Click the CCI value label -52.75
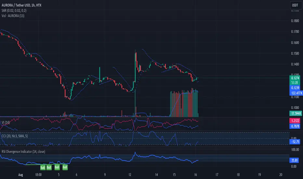 pos(295,142)
